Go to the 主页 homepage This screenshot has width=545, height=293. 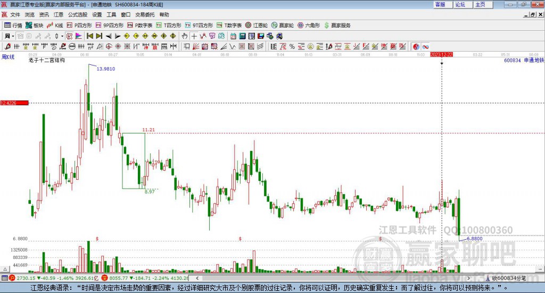(x=483, y=4)
